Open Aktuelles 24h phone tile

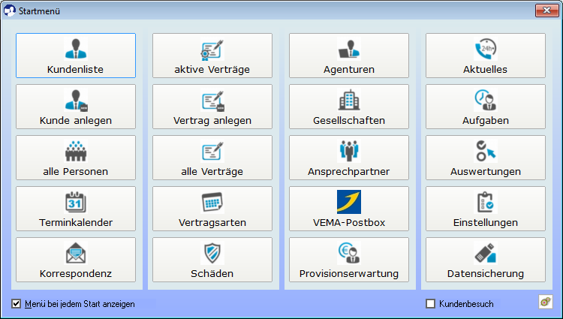tap(486, 56)
